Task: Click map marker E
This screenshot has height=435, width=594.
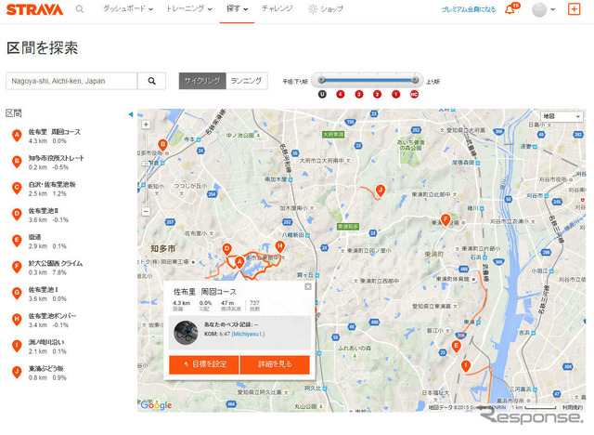Action: [456, 347]
